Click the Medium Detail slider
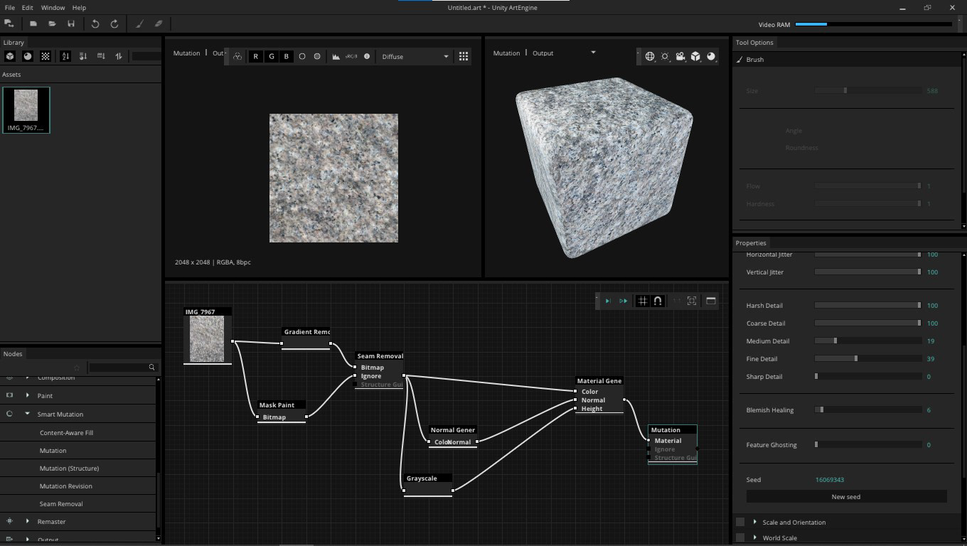This screenshot has height=546, width=967. click(x=867, y=341)
